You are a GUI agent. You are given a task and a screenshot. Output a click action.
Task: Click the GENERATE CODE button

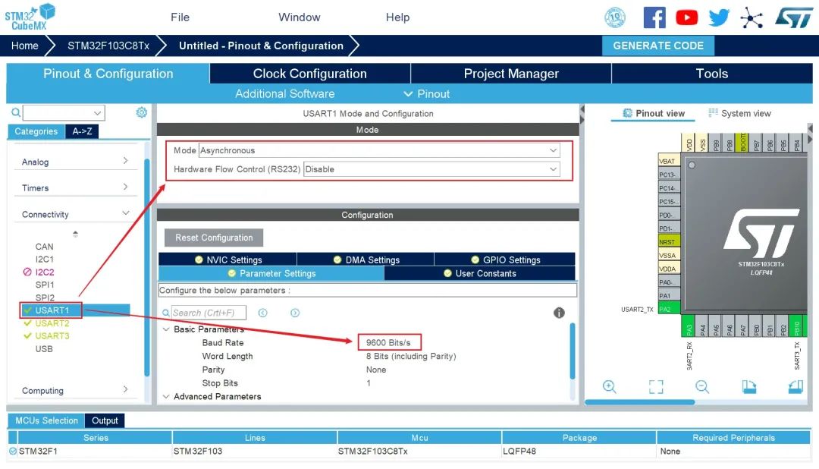coord(658,46)
